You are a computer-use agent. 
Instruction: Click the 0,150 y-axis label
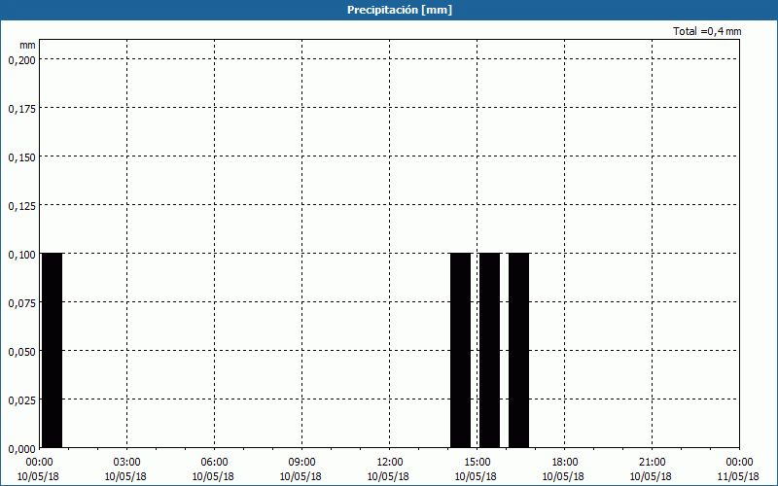(x=21, y=157)
